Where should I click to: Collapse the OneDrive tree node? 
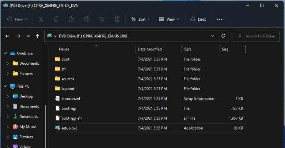pyautogui.click(x=5, y=53)
